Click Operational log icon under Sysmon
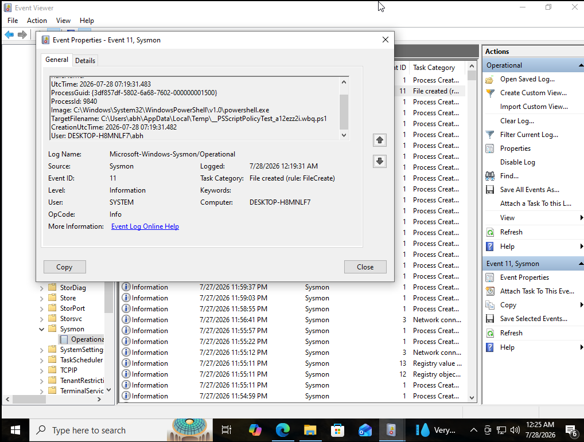Screen dimensions: 584x442 point(64,339)
